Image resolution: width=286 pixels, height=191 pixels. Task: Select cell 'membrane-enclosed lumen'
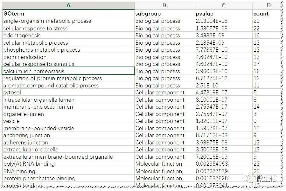68,107
